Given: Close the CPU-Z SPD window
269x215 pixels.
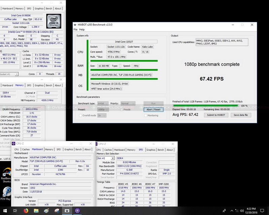Looking at the screenshot, I should pos(173,144).
